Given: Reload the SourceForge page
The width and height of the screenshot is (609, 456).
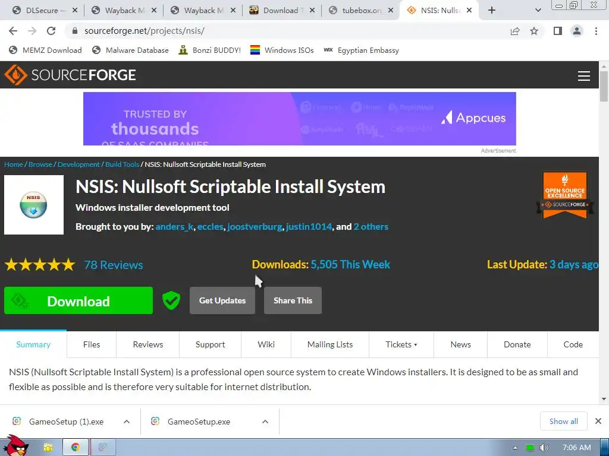Looking at the screenshot, I should [x=51, y=31].
